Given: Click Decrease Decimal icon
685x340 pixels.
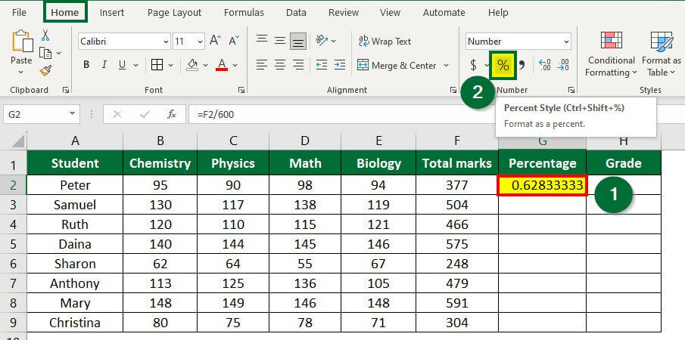Looking at the screenshot, I should [x=563, y=66].
